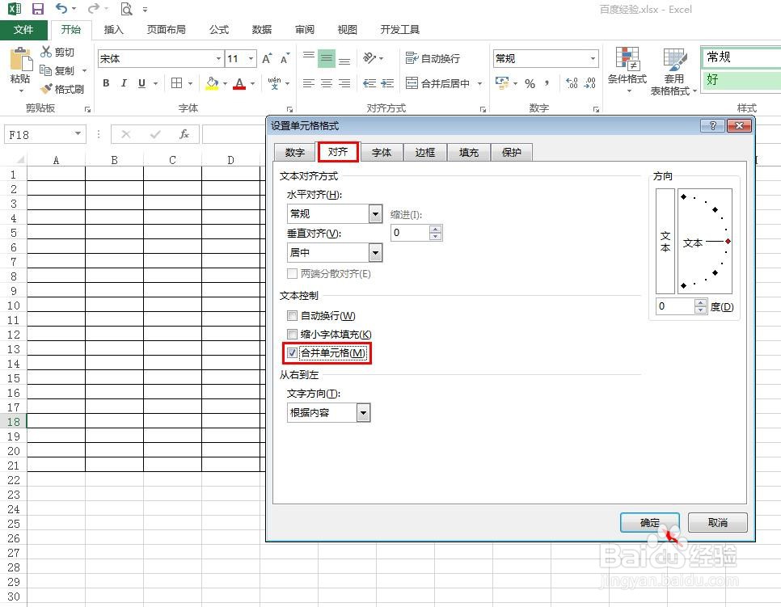
Task: Enable the 自动换行 wrap text checkbox
Action: 293,315
